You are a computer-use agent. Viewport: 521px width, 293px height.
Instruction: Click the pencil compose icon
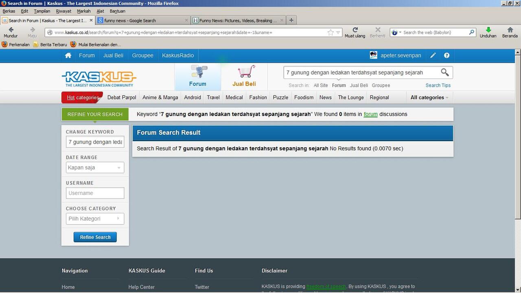[433, 55]
